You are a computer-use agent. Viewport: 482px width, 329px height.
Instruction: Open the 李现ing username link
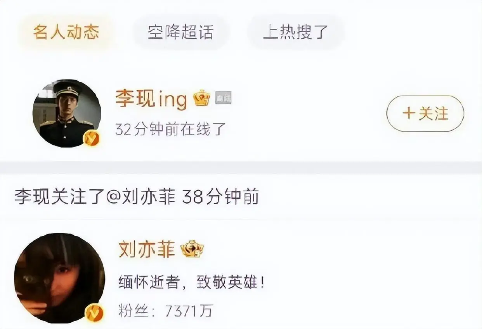click(151, 99)
